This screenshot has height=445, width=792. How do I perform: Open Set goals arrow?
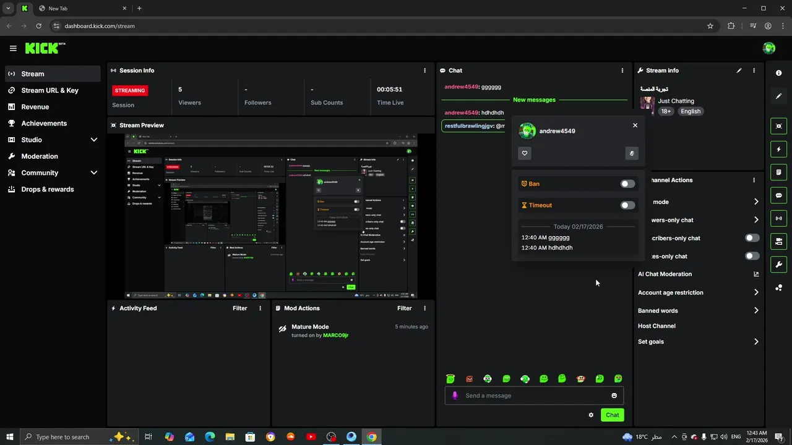click(x=756, y=342)
